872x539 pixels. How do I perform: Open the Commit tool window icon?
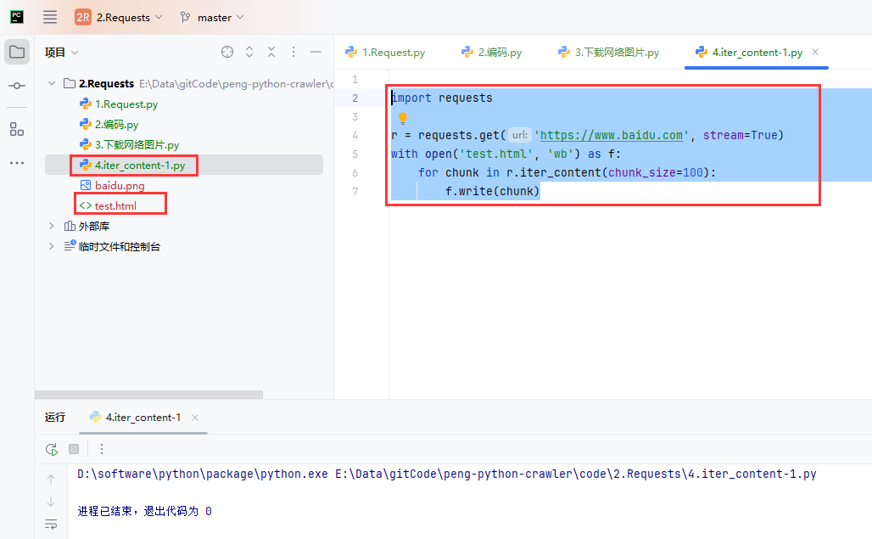[17, 86]
